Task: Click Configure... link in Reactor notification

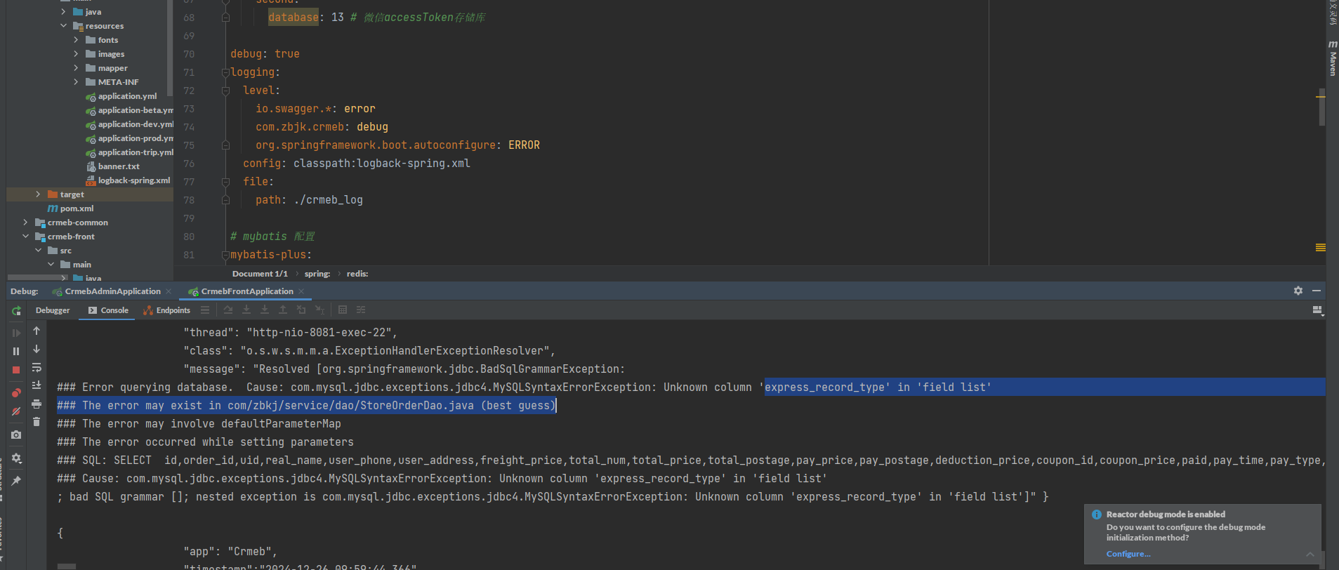Action: pos(1128,554)
